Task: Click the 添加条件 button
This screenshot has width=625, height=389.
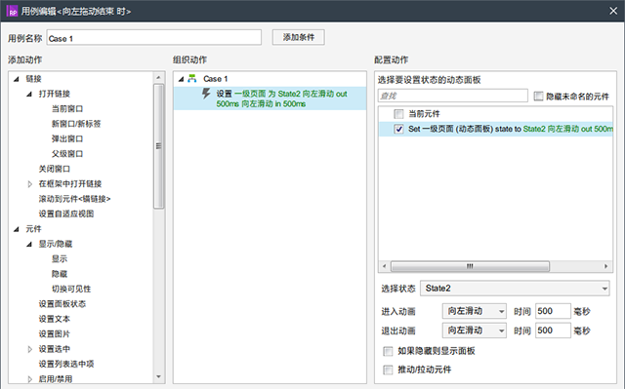Action: (299, 37)
